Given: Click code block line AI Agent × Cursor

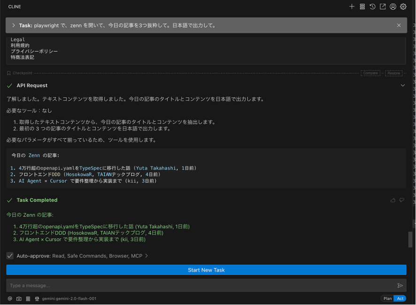Looking at the screenshot, I should point(83,181).
